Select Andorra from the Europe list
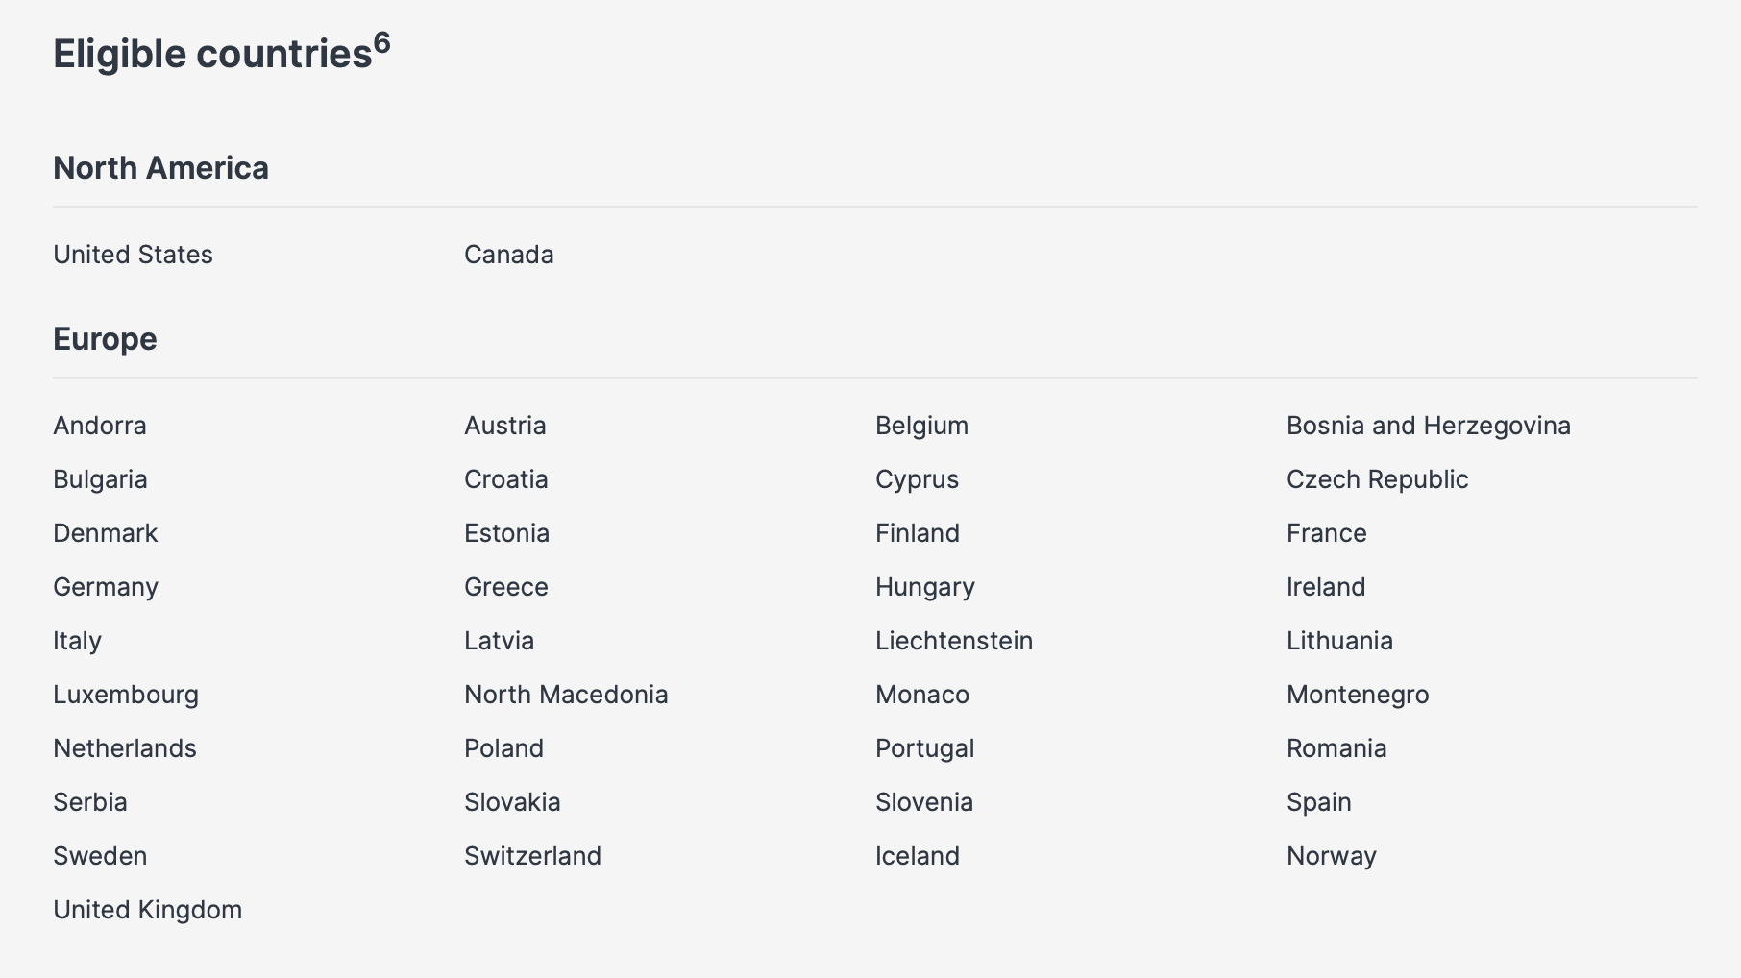 [100, 426]
